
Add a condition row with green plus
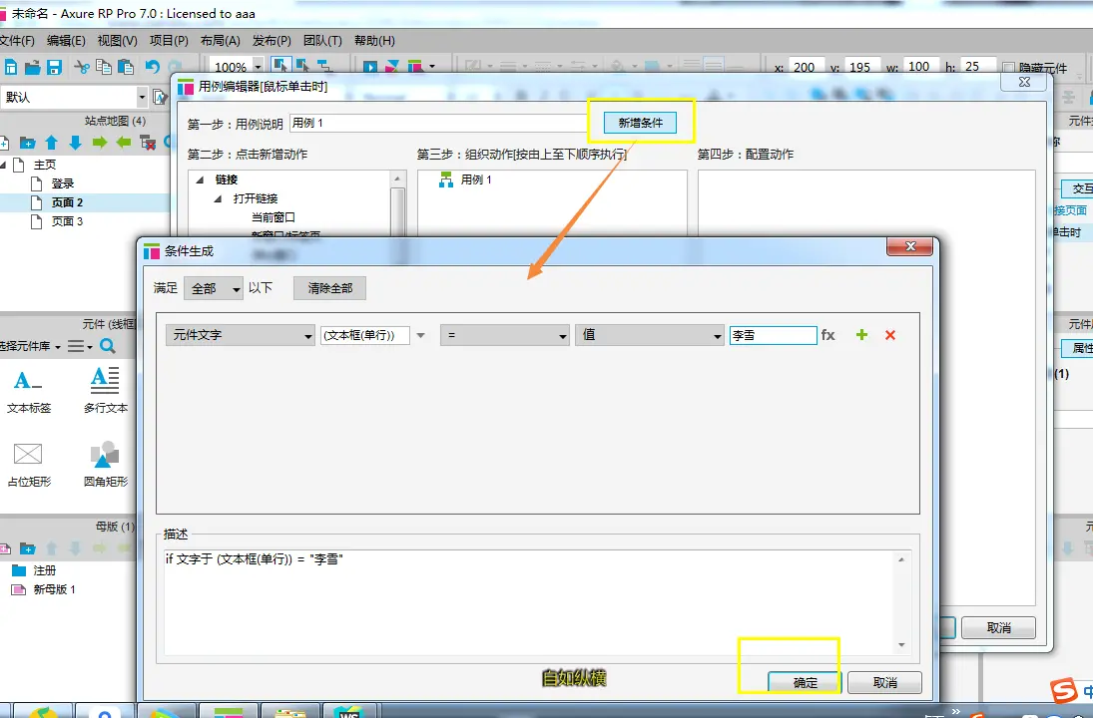(861, 335)
